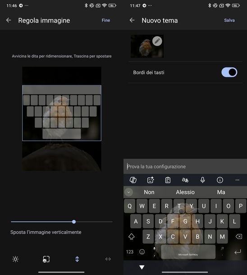Tap the keyboard preview crop frame
Image resolution: width=247 pixels, height=275 pixels.
(62, 113)
